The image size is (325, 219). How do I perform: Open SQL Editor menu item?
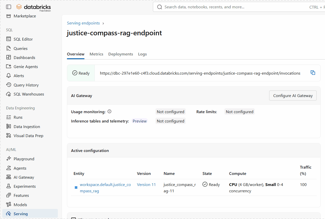coord(23,39)
